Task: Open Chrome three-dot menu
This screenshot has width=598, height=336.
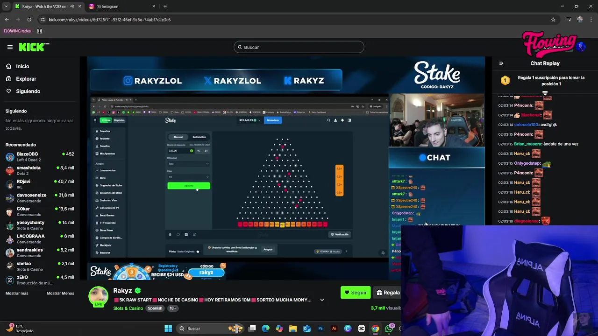Action: (x=591, y=20)
